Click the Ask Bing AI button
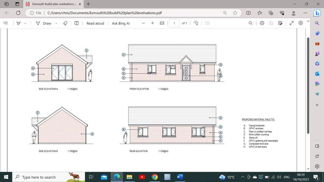The width and height of the screenshot is (324, 182). tap(121, 23)
